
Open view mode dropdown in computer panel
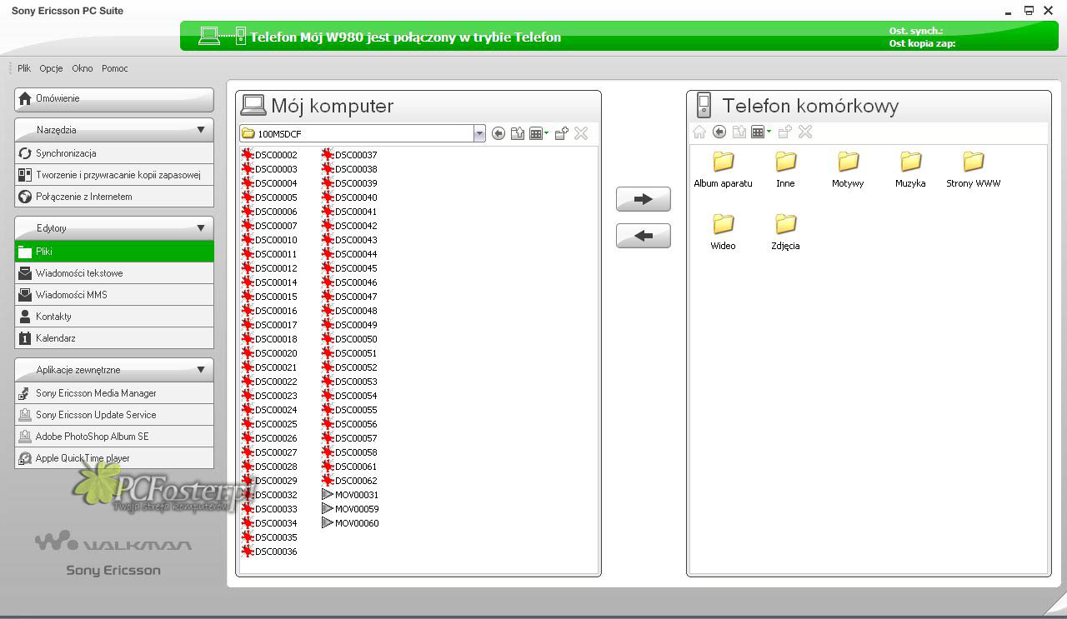[539, 133]
